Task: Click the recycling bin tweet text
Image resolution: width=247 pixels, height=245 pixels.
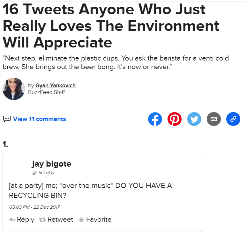Action: (90, 190)
